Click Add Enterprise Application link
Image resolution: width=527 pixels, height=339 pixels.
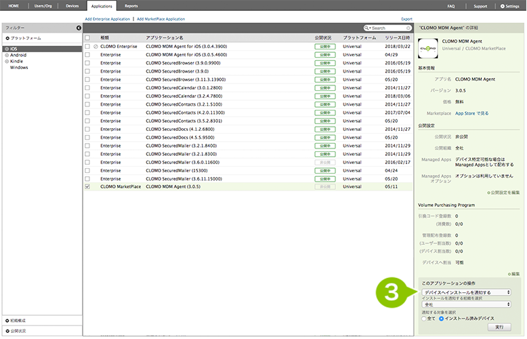click(107, 19)
